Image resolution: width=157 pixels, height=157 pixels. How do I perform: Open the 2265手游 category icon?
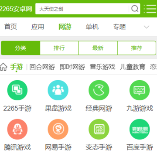pyautogui.click(x=17, y=90)
